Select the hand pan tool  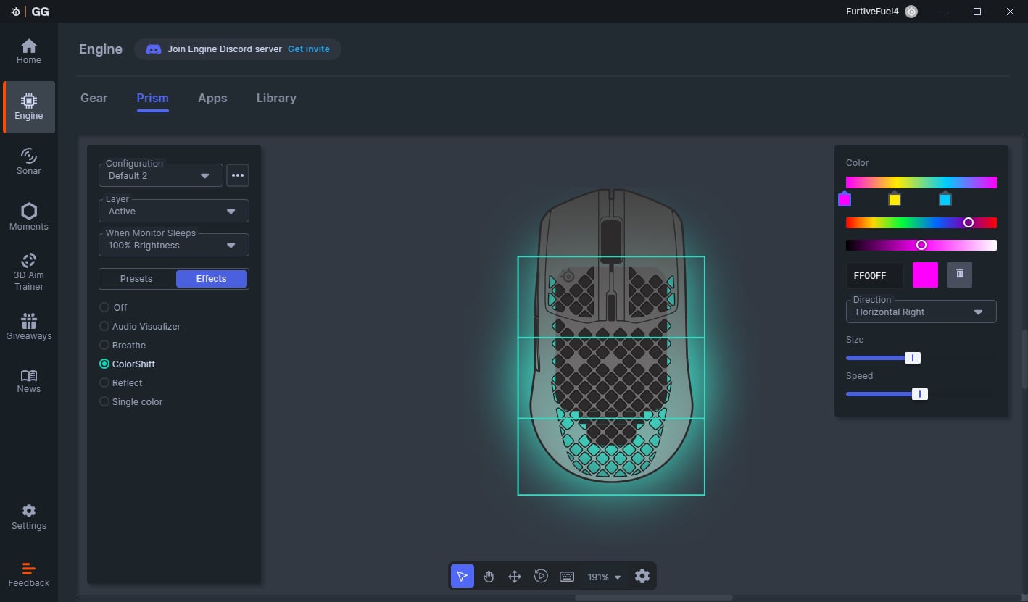[489, 577]
